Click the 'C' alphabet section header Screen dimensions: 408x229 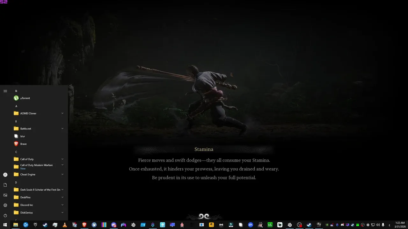(16, 152)
